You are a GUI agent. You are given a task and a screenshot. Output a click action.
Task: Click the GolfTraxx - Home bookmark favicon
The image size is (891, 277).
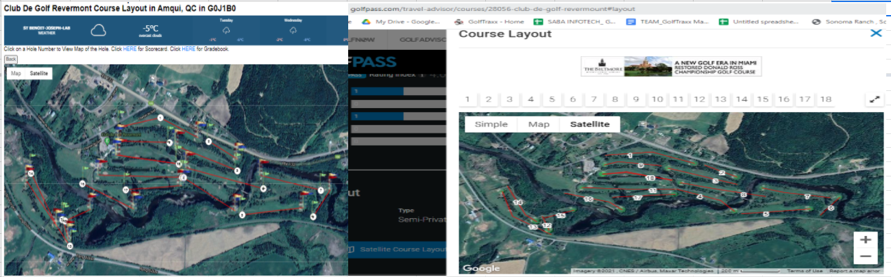point(457,22)
